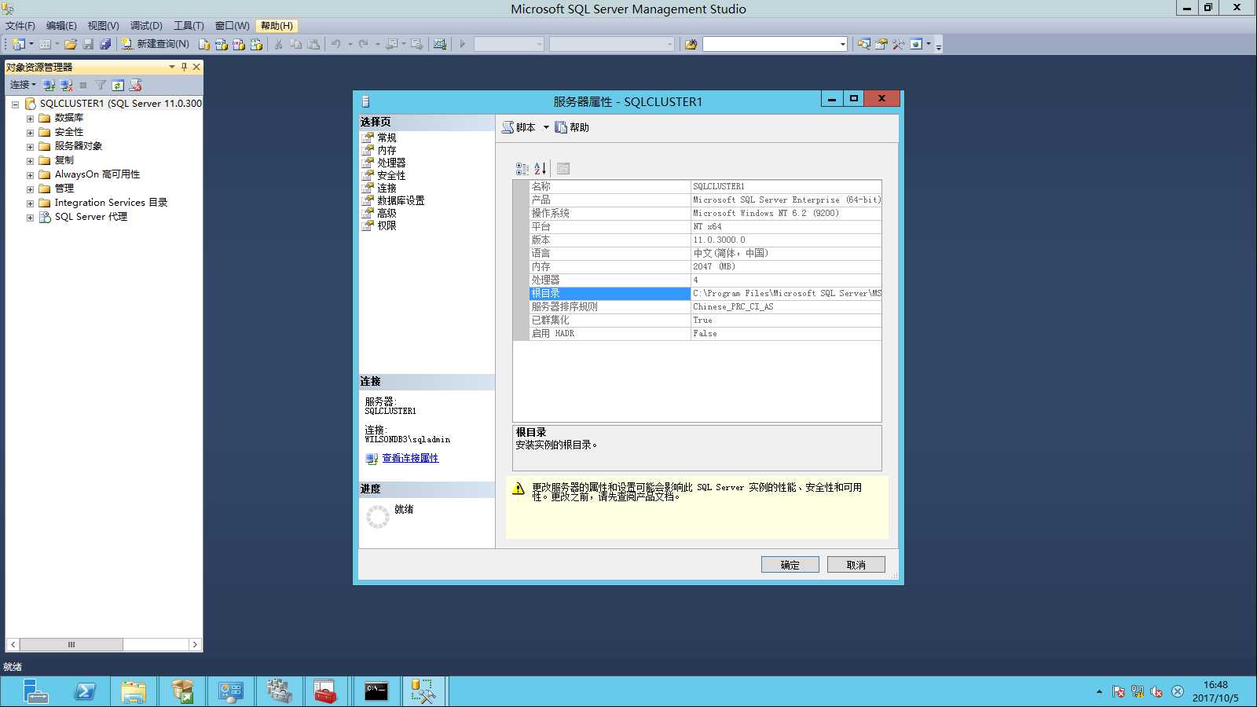
Task: Expand the 安全性 tree node in Object Explorer
Action: [x=30, y=133]
